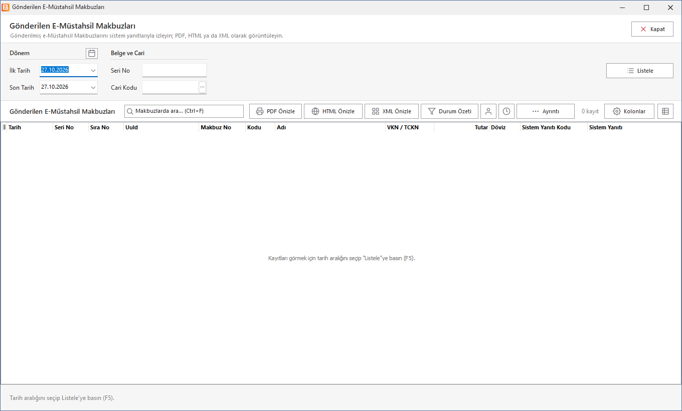Sort by VKN / TCKN column header
This screenshot has height=411, width=682.
tap(410, 127)
